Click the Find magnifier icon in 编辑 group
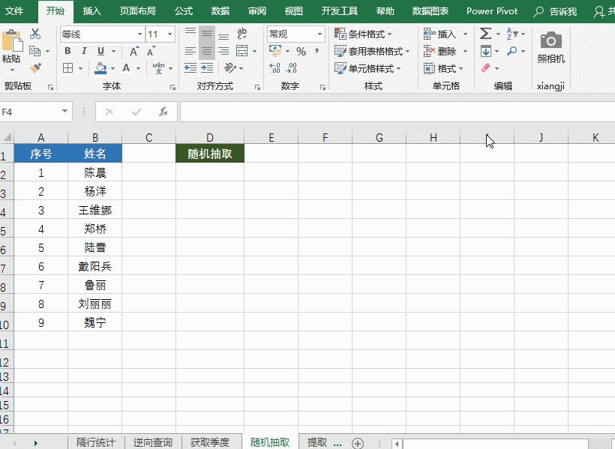 tap(511, 50)
